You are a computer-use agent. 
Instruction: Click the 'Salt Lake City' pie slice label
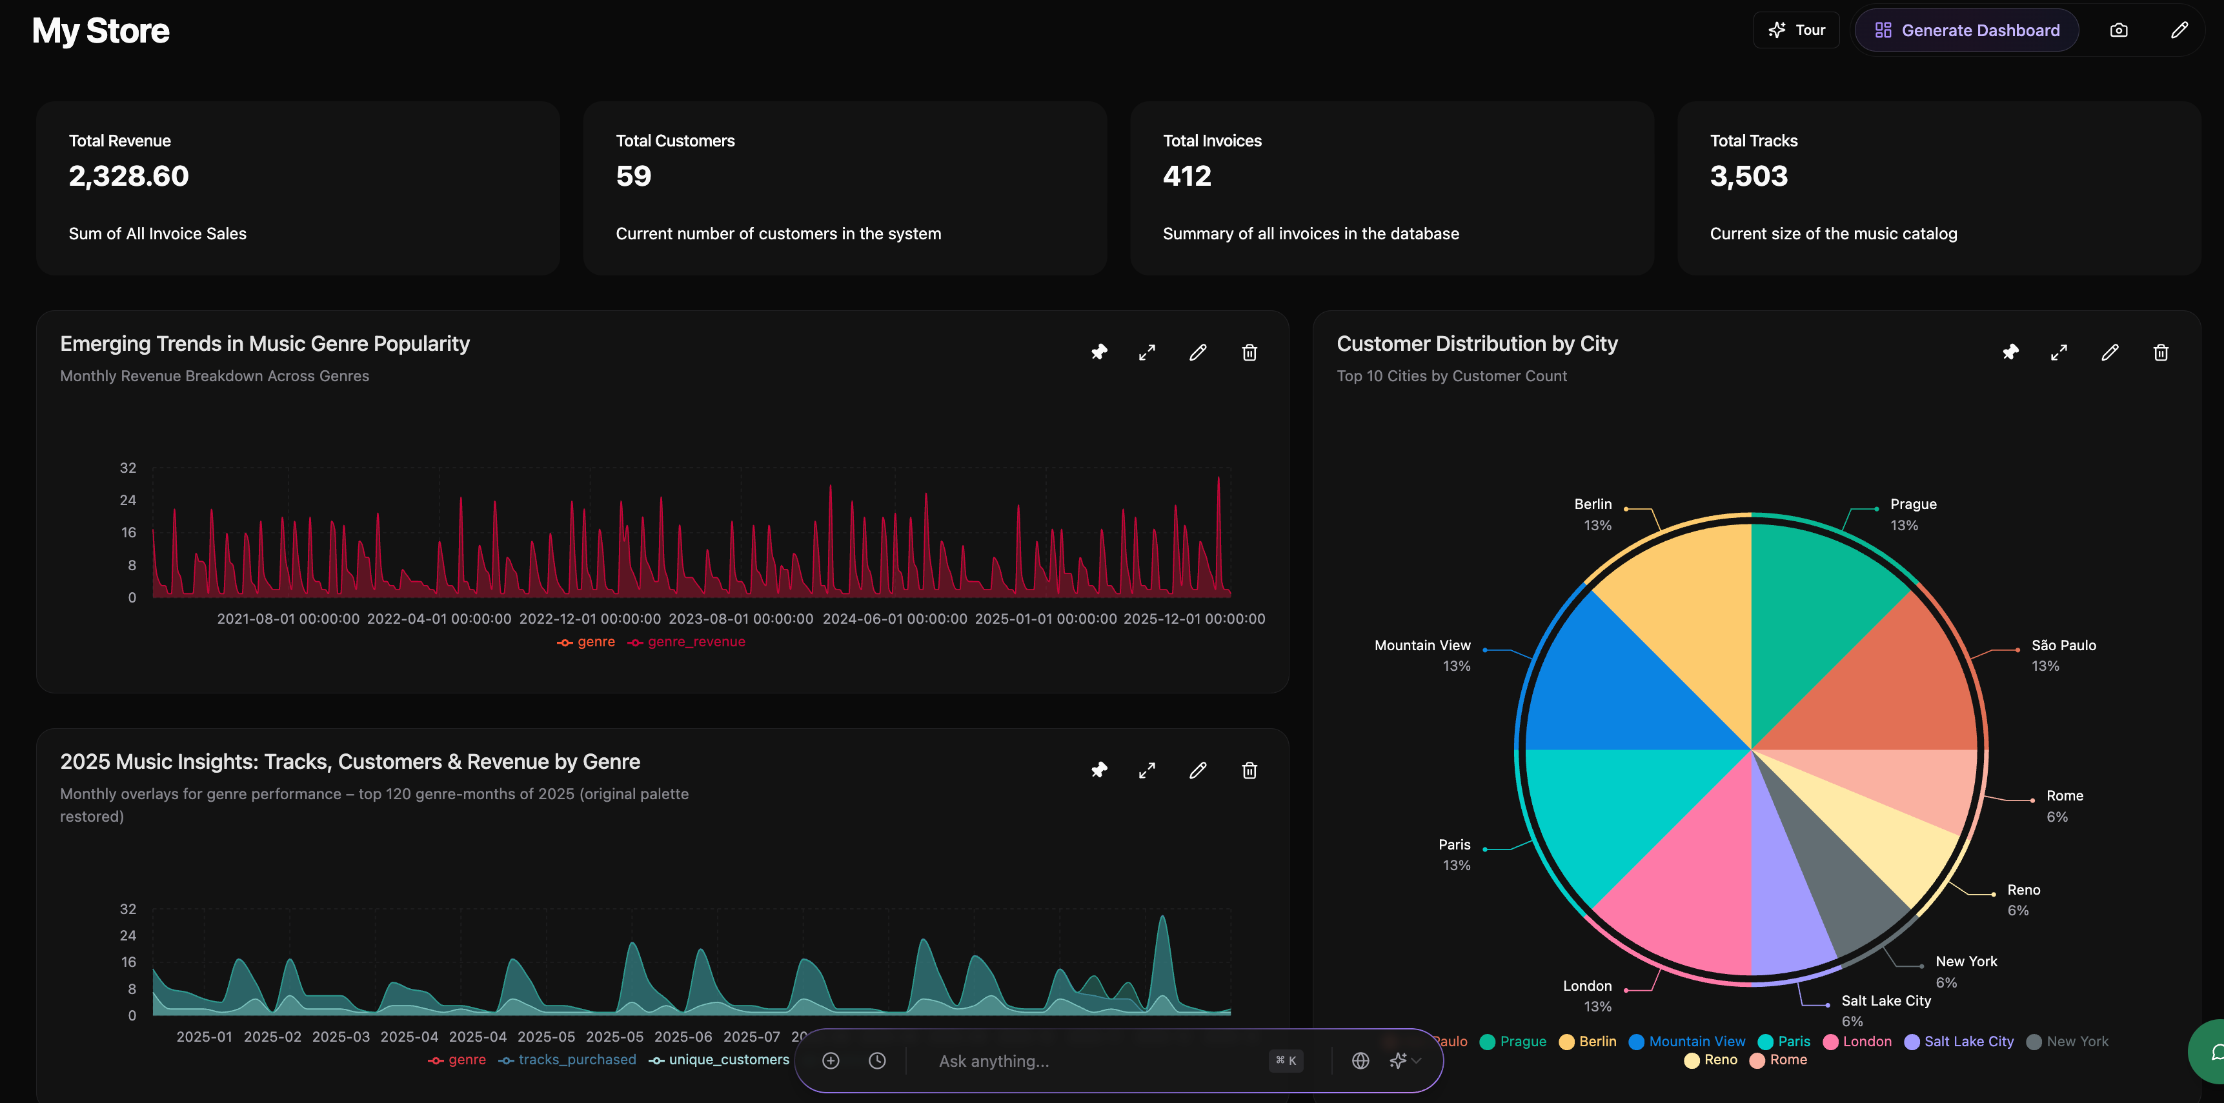1886,1001
